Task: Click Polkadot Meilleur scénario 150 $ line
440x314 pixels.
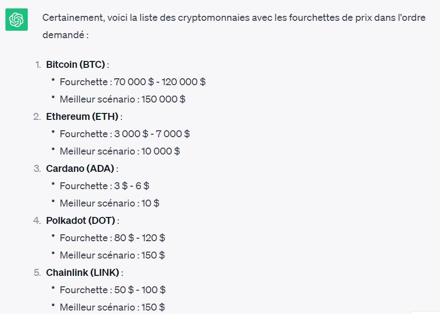Action: (112, 256)
